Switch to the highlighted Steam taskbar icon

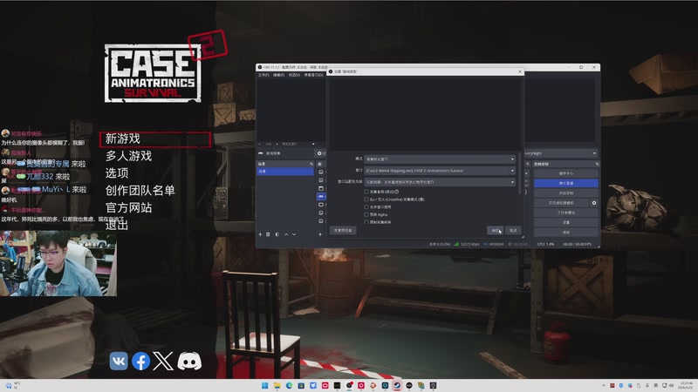[x=397, y=385]
